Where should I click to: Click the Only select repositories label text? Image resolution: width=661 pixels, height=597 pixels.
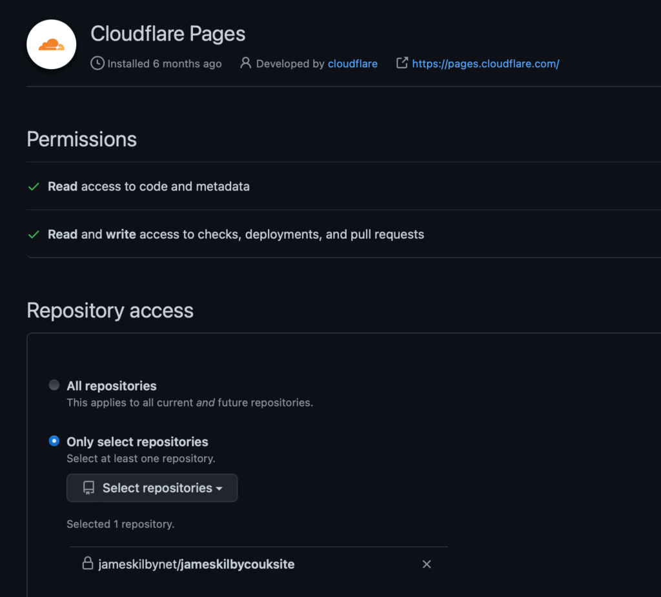pos(137,442)
